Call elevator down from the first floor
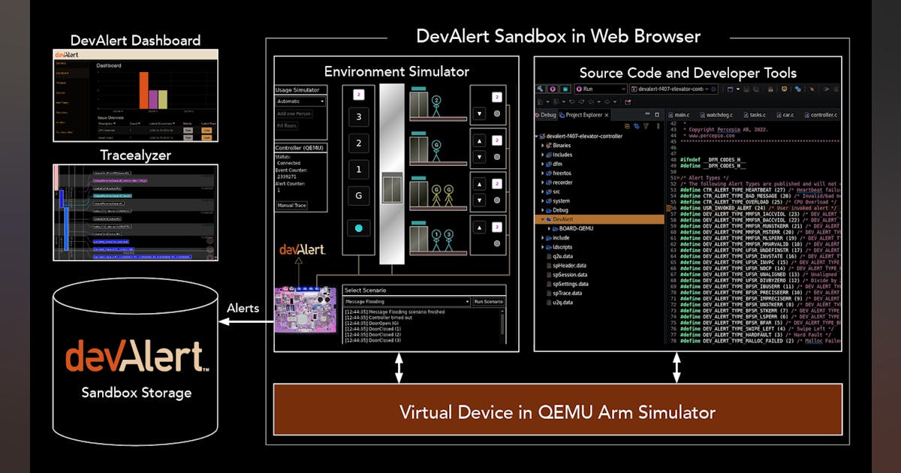Viewport: 901px width, 473px height. 479,200
